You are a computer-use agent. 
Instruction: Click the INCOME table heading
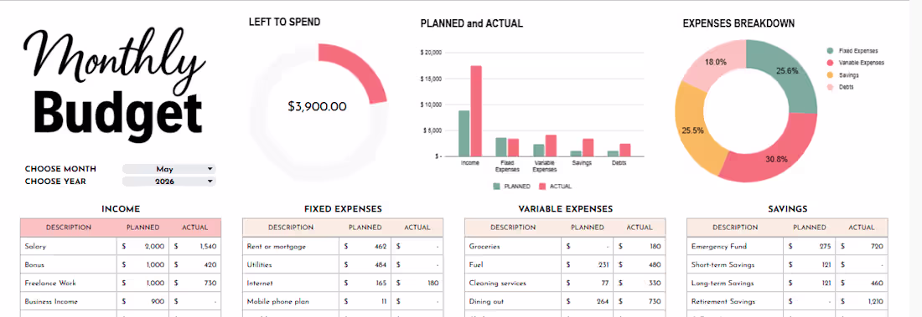point(121,209)
